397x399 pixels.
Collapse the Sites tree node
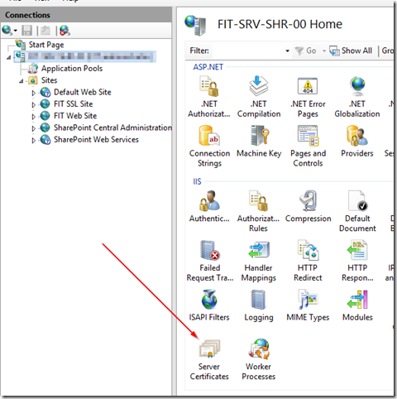tap(22, 81)
